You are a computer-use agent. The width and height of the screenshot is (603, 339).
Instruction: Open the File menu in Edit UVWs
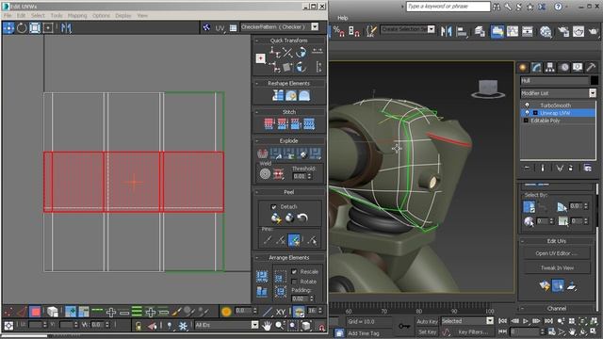8,15
